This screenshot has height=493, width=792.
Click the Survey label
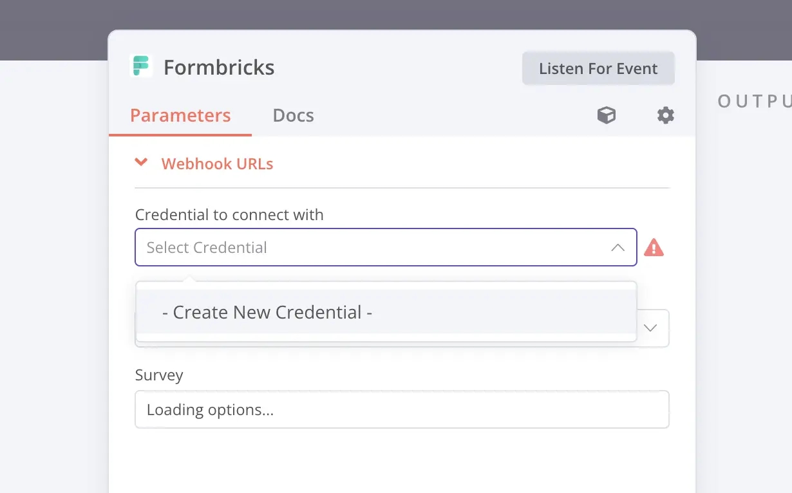click(x=159, y=375)
